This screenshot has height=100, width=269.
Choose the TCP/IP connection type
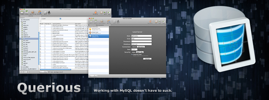134,47
